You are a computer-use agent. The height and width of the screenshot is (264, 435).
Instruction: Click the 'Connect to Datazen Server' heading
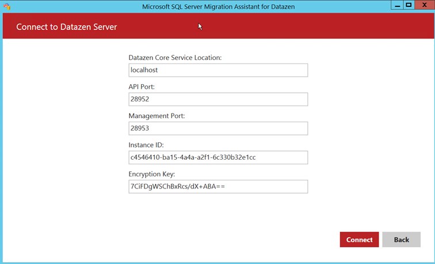[x=67, y=27]
